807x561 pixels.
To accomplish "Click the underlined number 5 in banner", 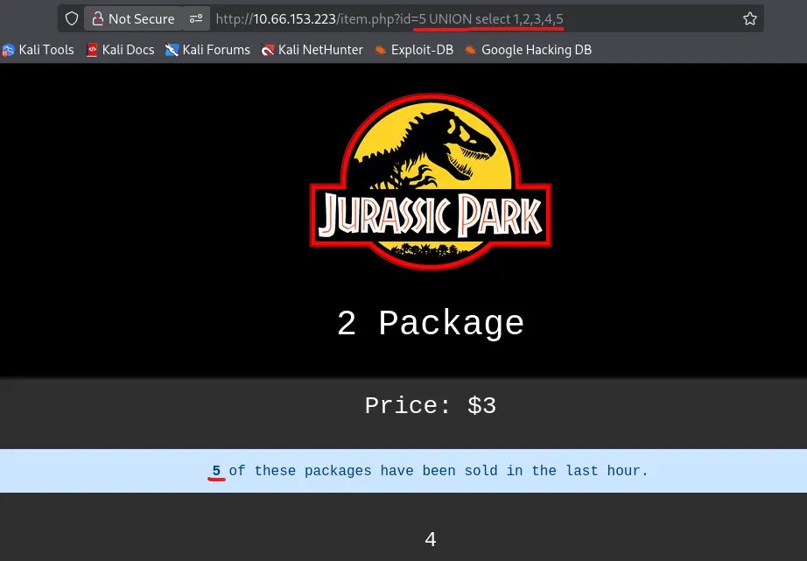I will pyautogui.click(x=216, y=471).
